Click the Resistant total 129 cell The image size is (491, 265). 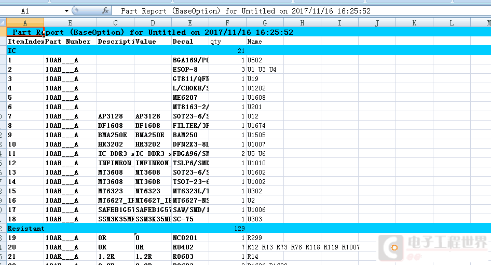228,228
